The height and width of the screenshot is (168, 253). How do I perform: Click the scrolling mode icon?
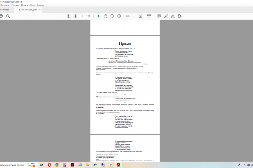[x=149, y=16]
